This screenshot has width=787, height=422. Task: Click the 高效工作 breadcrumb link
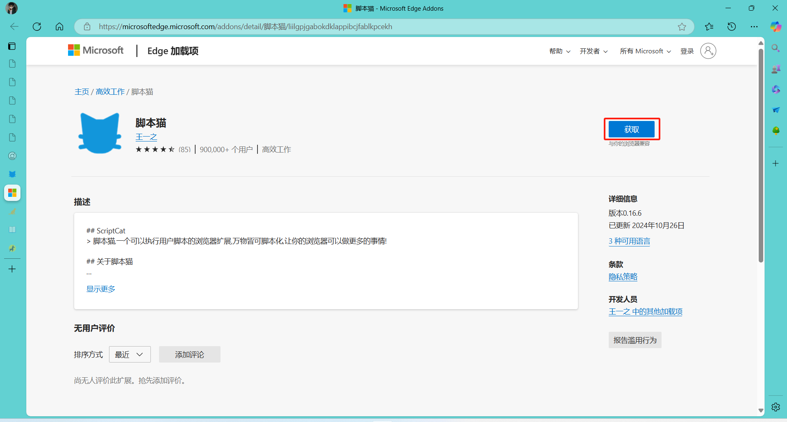point(110,92)
